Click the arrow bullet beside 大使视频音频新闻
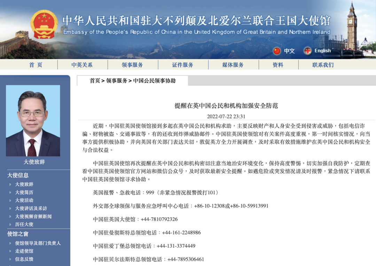The width and height of the screenshot is (376, 266). [10, 216]
